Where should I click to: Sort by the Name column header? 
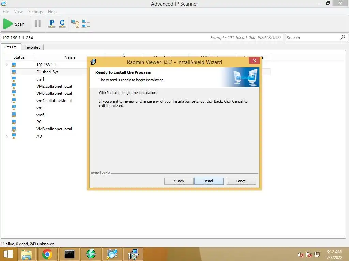(x=70, y=57)
